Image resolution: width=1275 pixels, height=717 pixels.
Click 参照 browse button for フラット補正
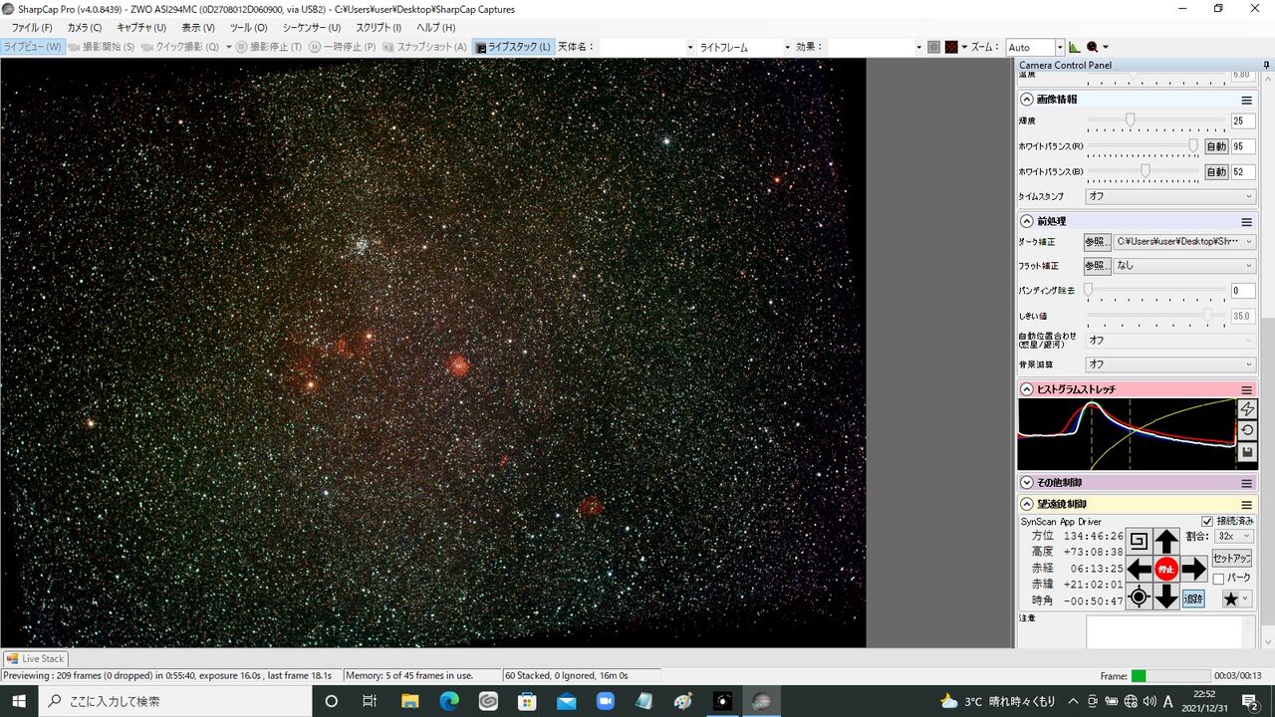(x=1097, y=266)
